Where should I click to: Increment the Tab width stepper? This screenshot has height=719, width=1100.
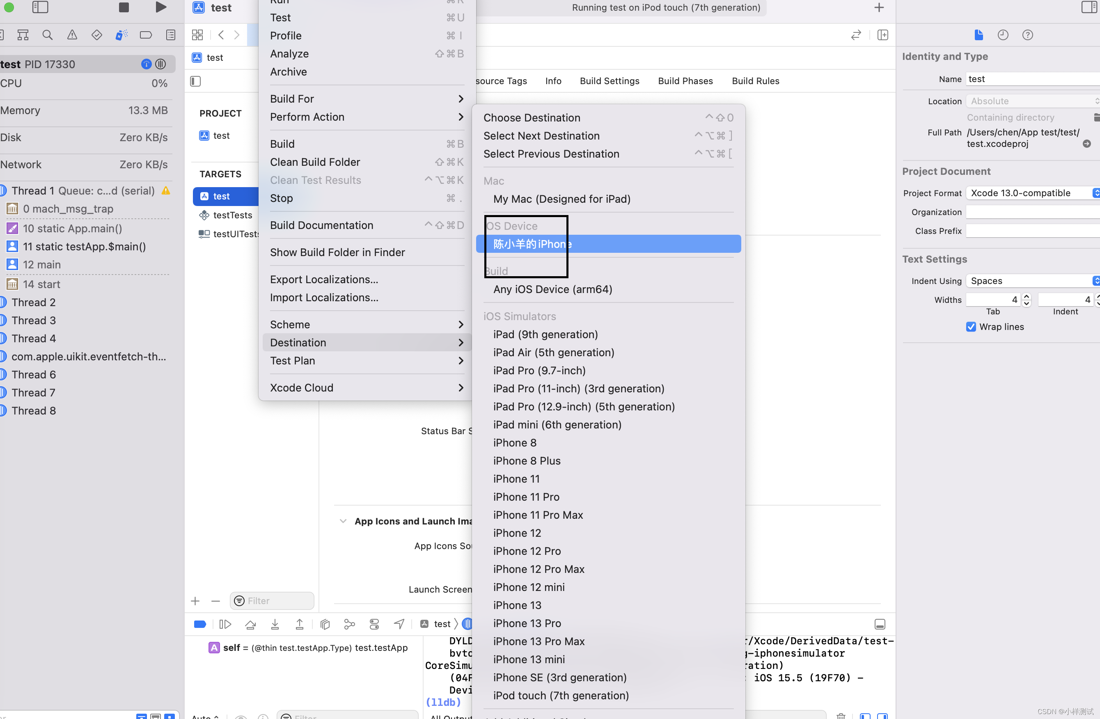click(x=1026, y=296)
